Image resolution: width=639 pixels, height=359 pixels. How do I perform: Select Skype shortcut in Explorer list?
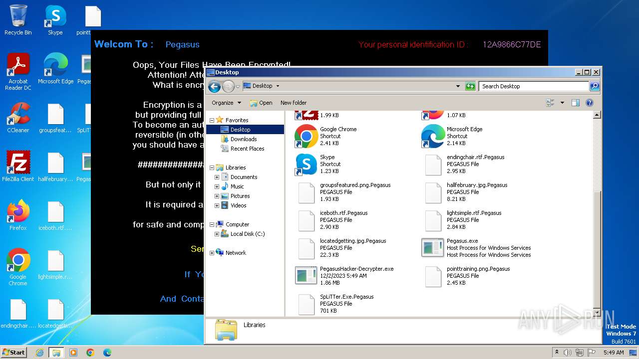coord(317,164)
